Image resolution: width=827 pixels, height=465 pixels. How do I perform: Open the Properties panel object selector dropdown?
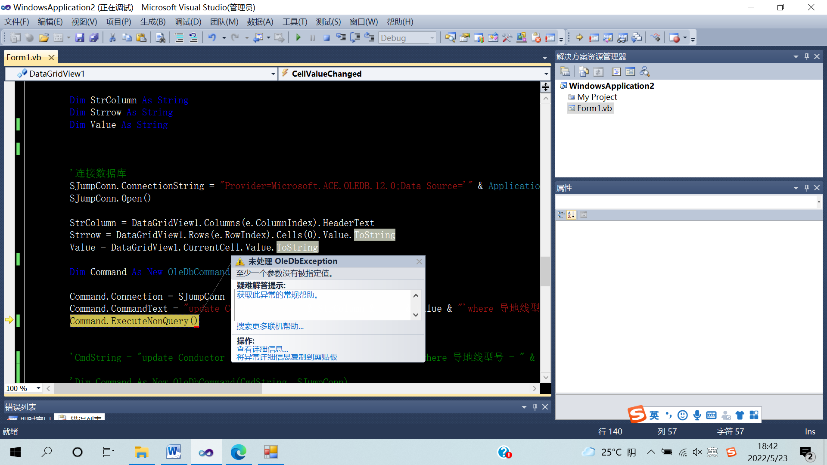pos(818,202)
